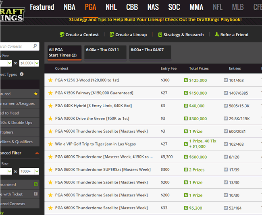Click the multi-entry M icon beside 29.8K/115K
The image size is (262, 215).
(x=226, y=119)
